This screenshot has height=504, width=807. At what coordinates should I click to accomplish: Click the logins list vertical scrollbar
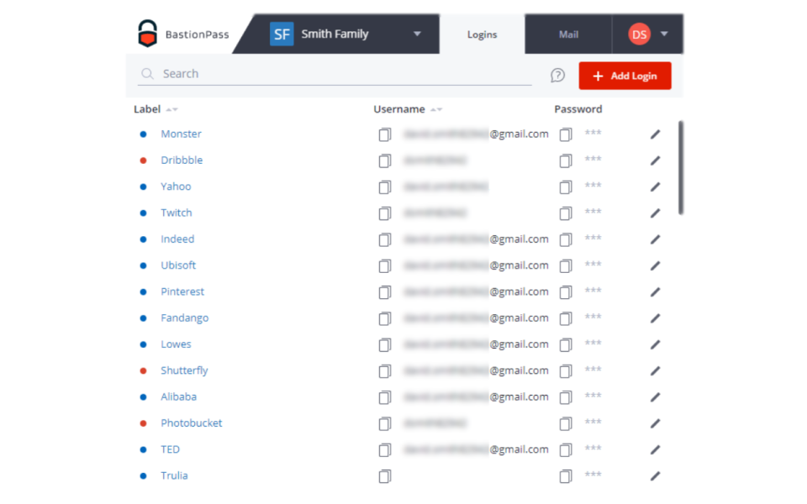point(681,168)
